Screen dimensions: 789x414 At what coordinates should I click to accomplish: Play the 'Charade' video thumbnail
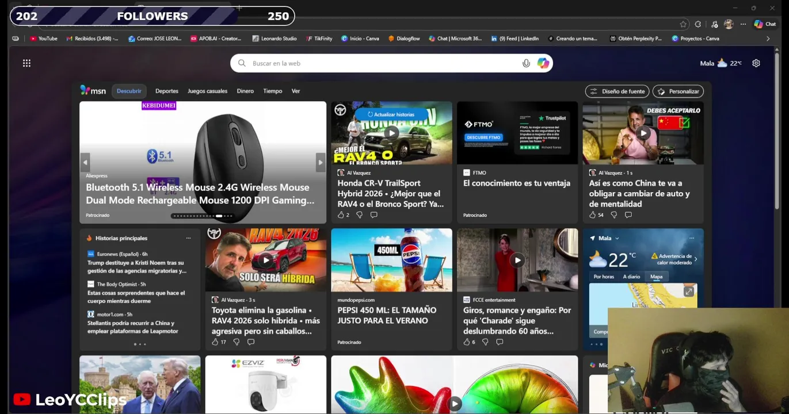click(x=517, y=260)
